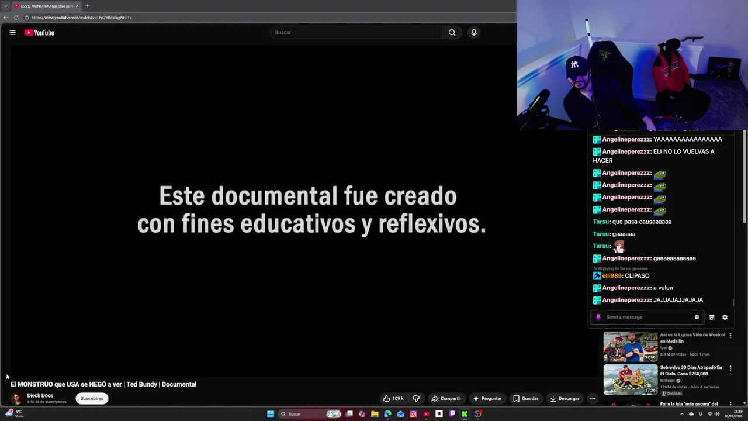Open the YouTube hamburger guide menu
The width and height of the screenshot is (748, 421).
(12, 33)
